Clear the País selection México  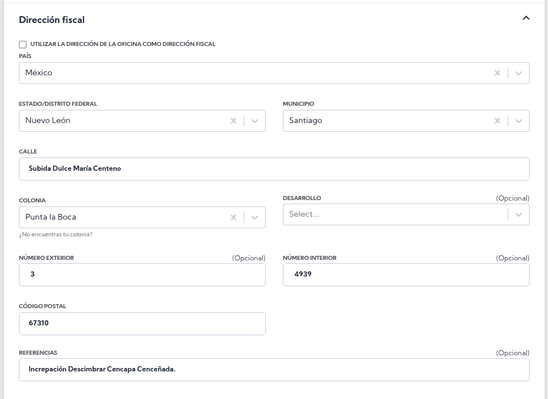point(497,73)
